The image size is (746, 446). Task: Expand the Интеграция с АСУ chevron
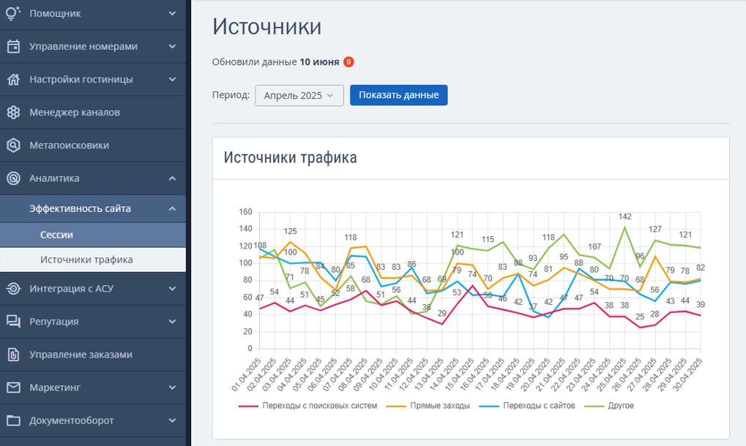tap(172, 288)
